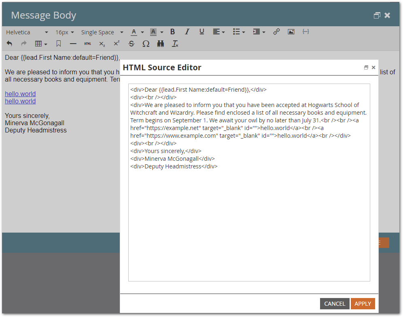This screenshot has width=403, height=317.
Task: Open HTML source via HTML icon
Action: coord(88,44)
